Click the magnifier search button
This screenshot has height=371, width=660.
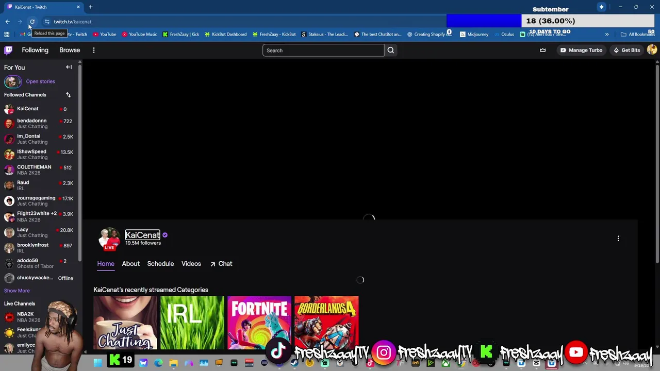[391, 50]
